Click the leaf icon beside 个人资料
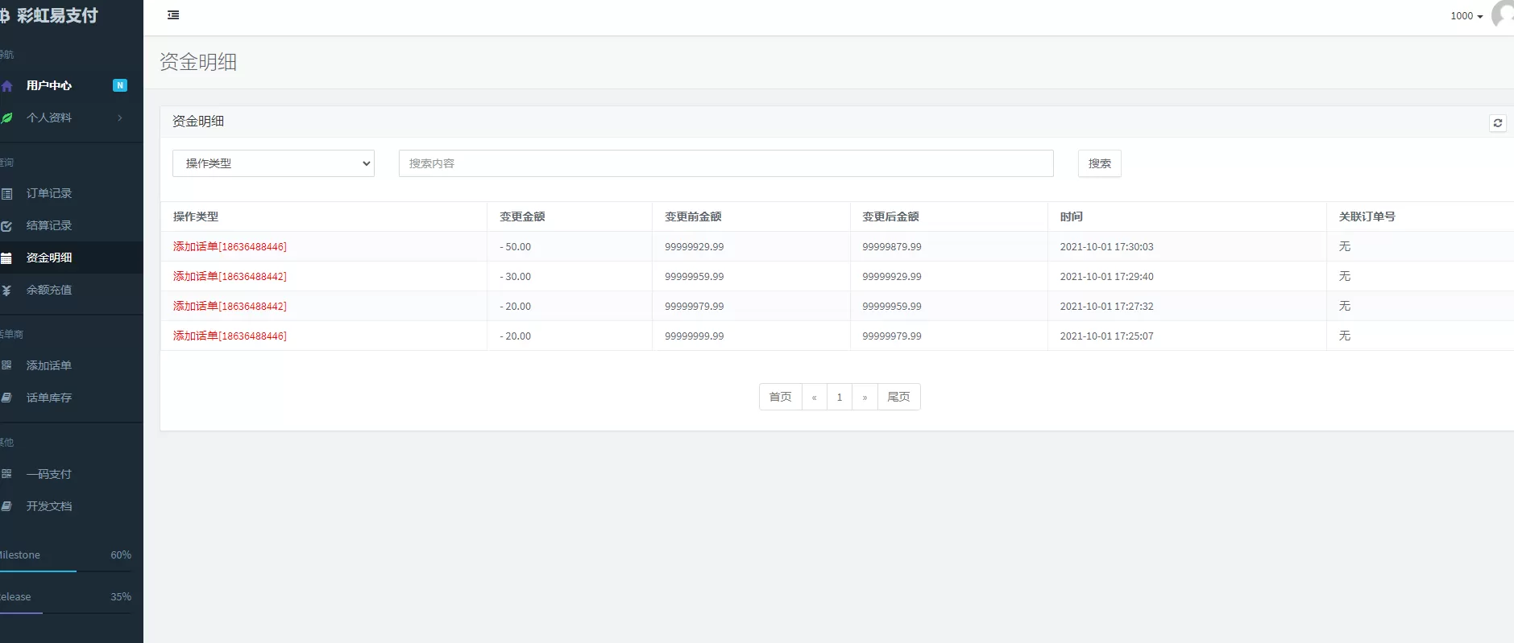 (x=7, y=118)
